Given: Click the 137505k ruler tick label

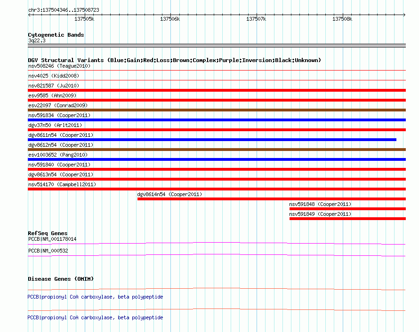Looking at the screenshot, I should (x=84, y=19).
